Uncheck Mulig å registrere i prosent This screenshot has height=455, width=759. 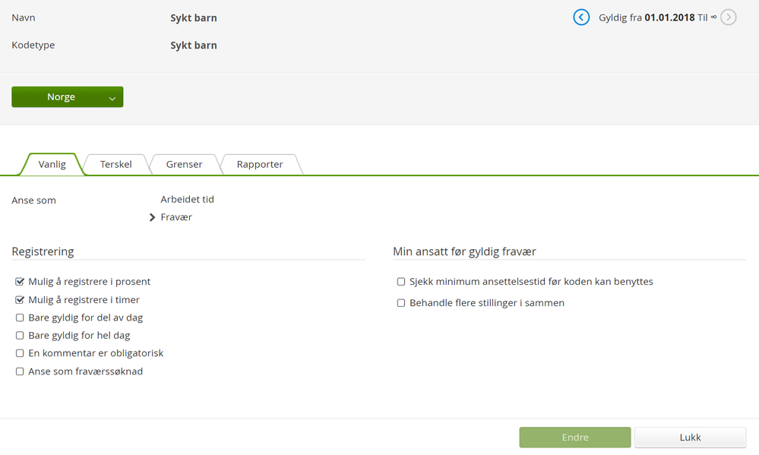point(20,282)
